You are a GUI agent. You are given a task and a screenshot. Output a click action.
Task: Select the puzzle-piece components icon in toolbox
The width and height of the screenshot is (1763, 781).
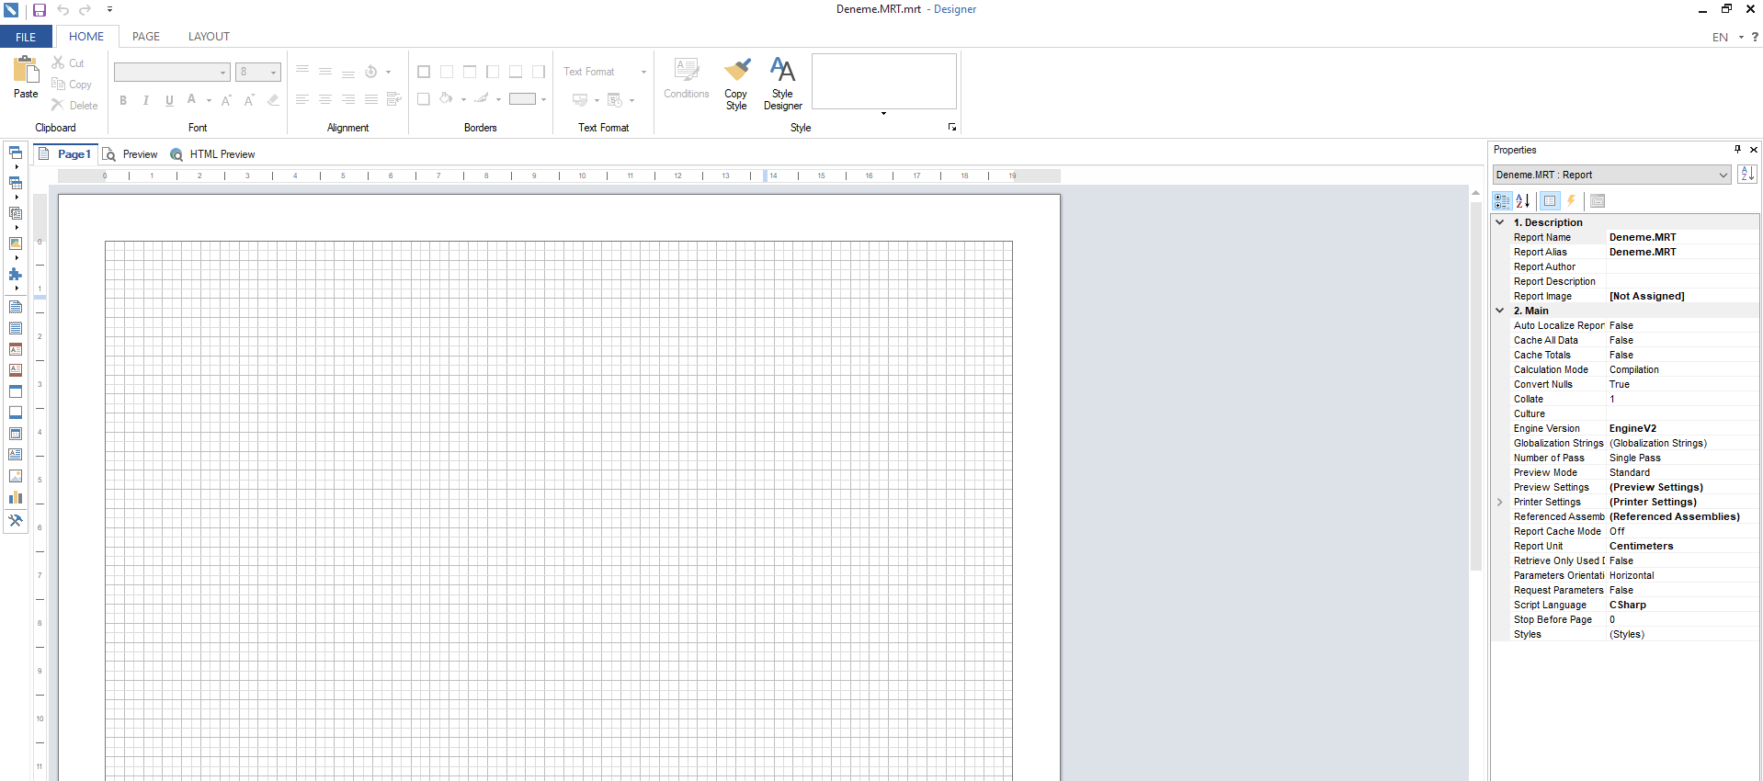pyautogui.click(x=16, y=275)
